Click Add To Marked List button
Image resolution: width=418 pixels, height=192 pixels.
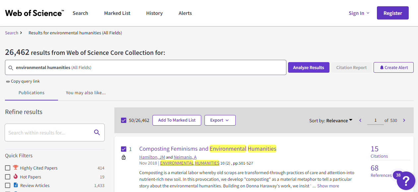point(177,120)
